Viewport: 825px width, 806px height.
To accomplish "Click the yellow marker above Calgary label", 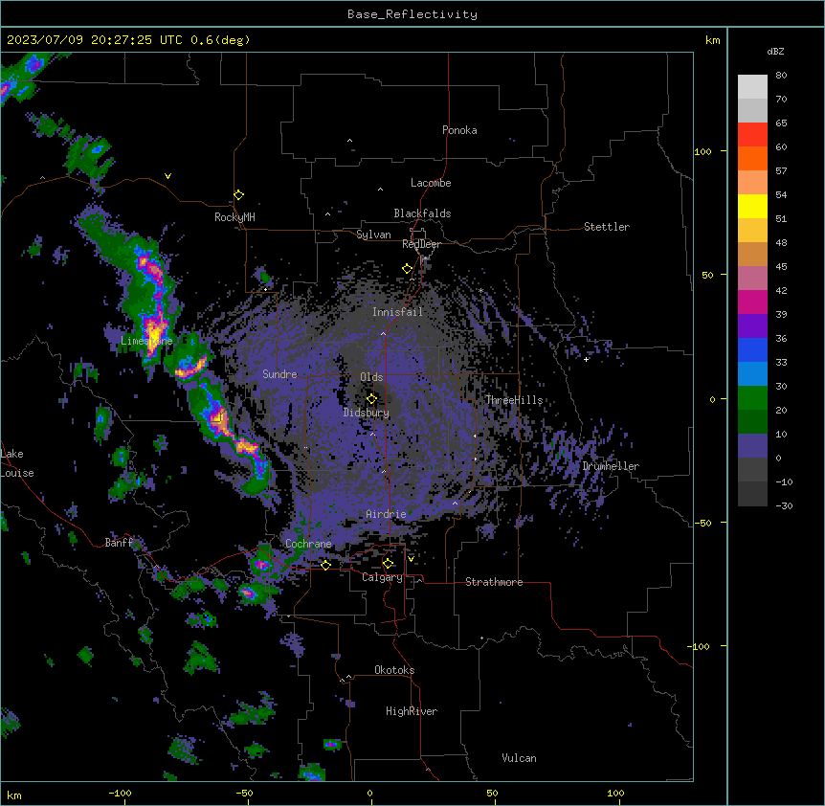I will point(388,564).
